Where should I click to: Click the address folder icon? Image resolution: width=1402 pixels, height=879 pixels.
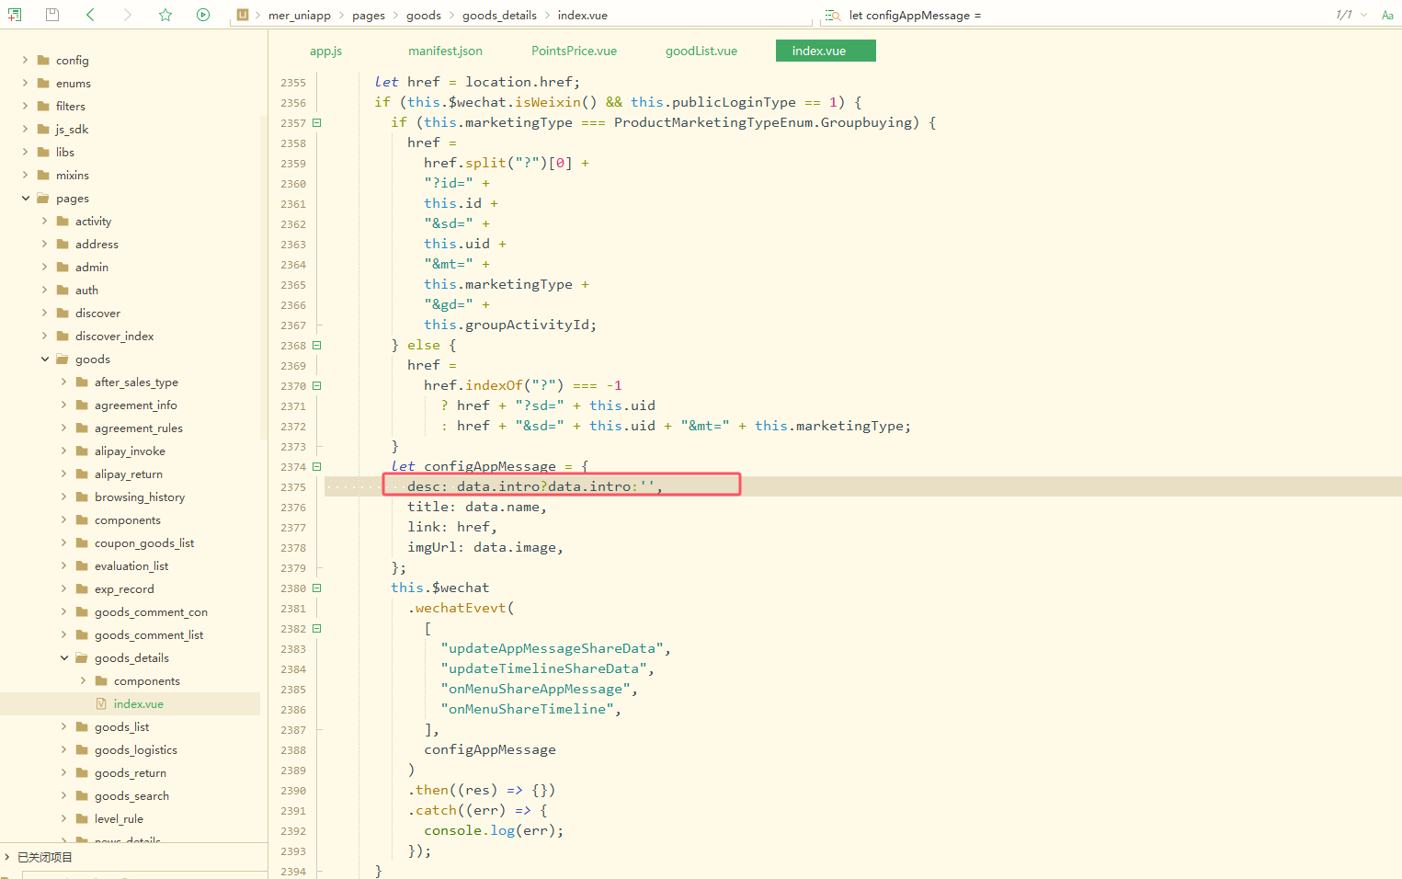(x=63, y=244)
